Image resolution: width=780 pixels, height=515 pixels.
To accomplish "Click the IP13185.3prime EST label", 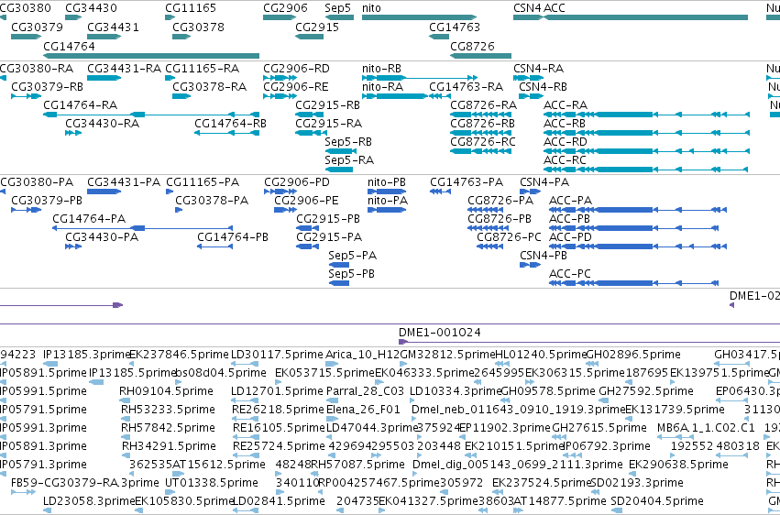I will coord(86,355).
